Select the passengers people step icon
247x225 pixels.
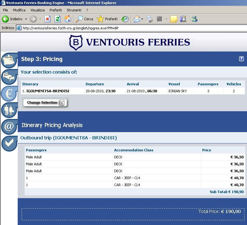click(9, 110)
